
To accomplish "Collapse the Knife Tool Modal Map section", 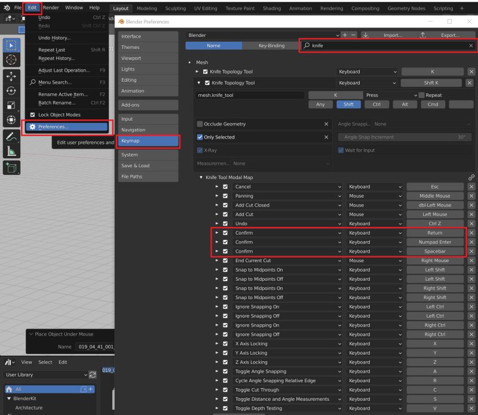I will click(x=201, y=177).
